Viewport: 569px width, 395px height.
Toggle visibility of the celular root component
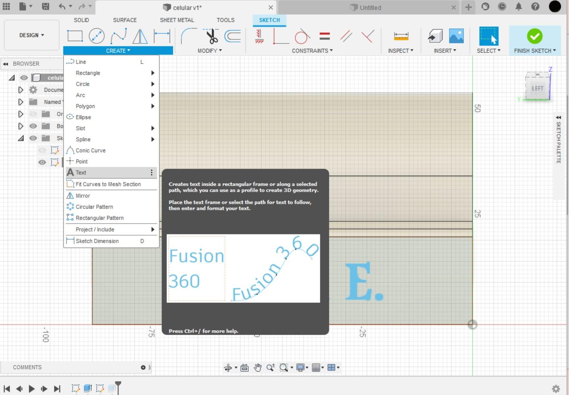tap(24, 78)
